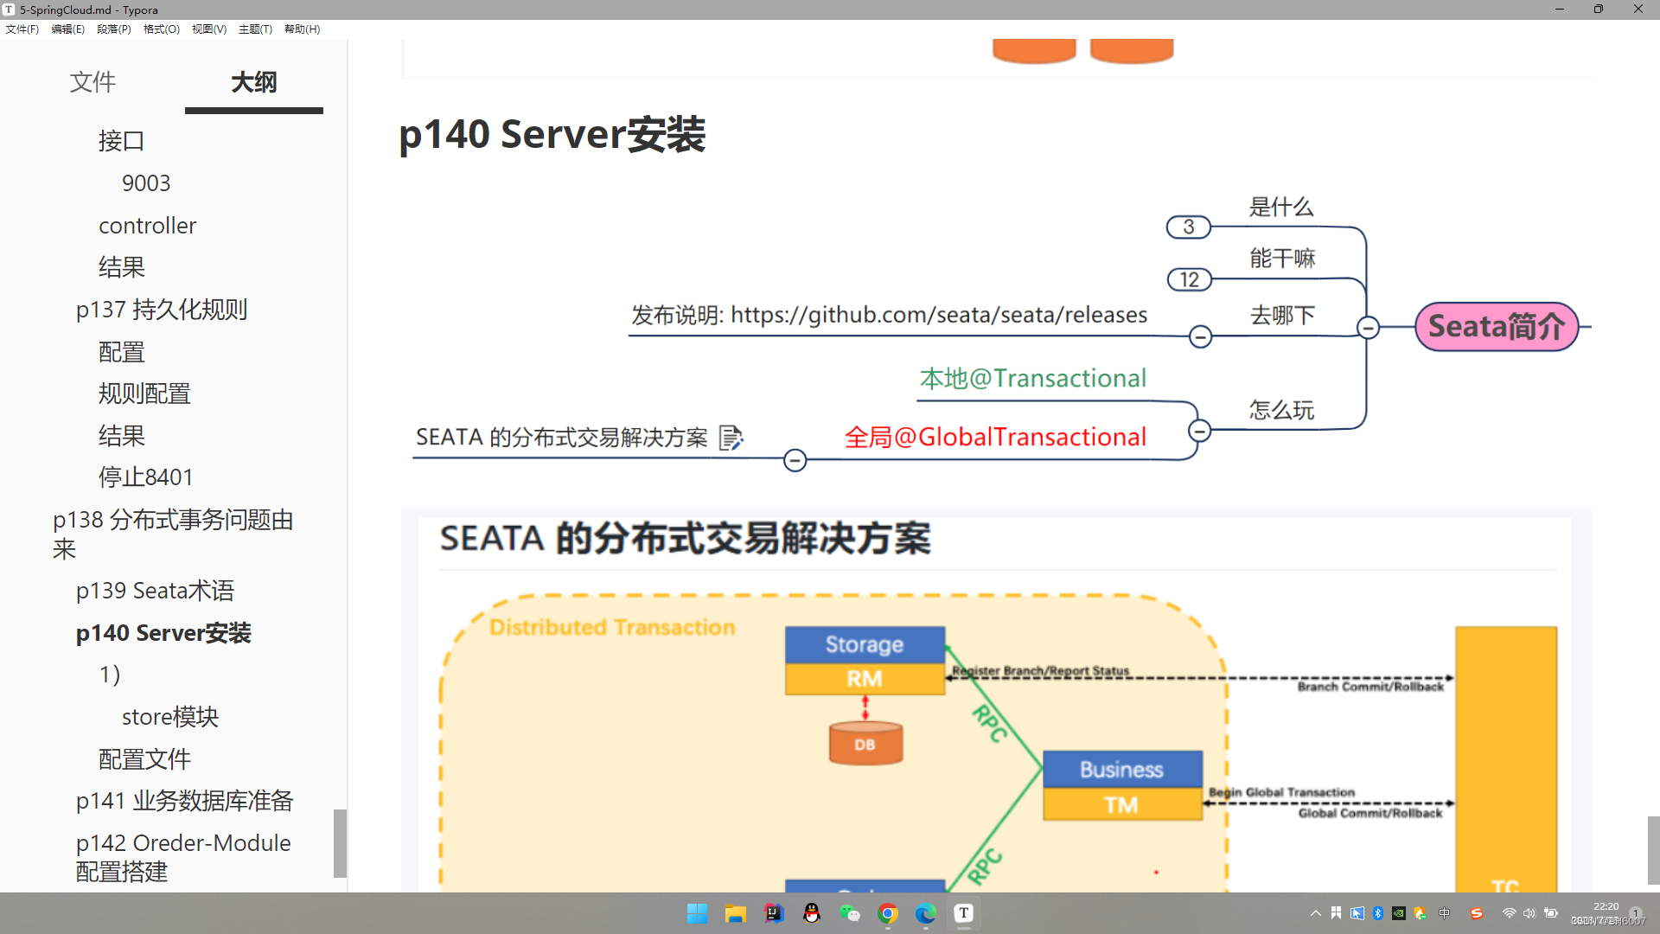Select p141 业务数据库准备 in the outline
The width and height of the screenshot is (1660, 934).
pyautogui.click(x=184, y=801)
